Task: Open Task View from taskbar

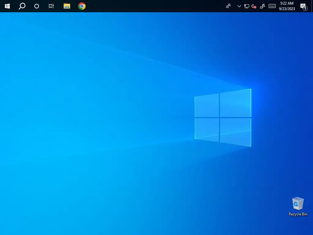Action: coord(51,6)
